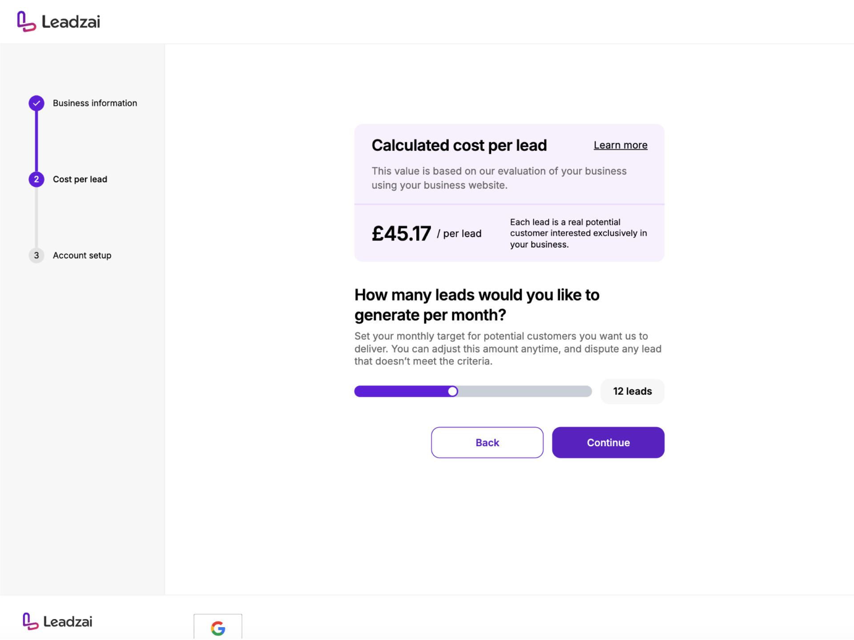Click the £45.17 per lead price
The width and height of the screenshot is (854, 640).
(x=427, y=233)
